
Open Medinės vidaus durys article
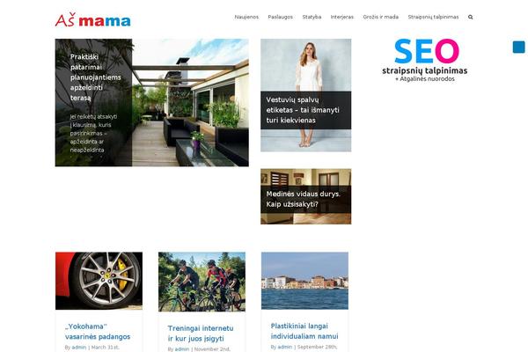click(x=305, y=196)
